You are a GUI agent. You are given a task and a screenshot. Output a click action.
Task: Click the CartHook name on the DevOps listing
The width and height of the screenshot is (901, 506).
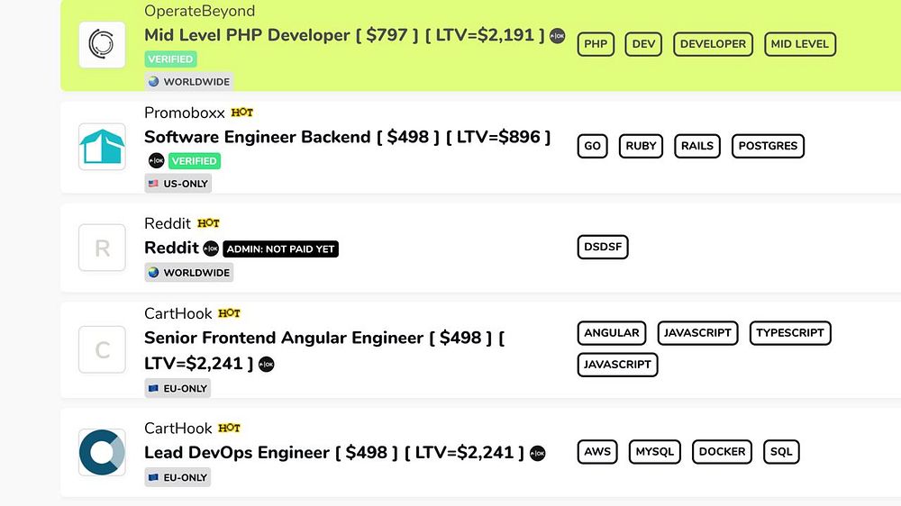point(178,429)
